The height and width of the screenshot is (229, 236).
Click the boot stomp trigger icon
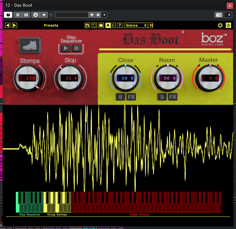pos(30,45)
